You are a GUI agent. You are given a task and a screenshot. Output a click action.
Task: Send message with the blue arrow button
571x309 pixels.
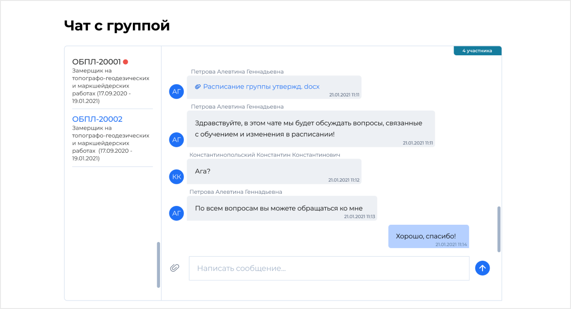482,268
